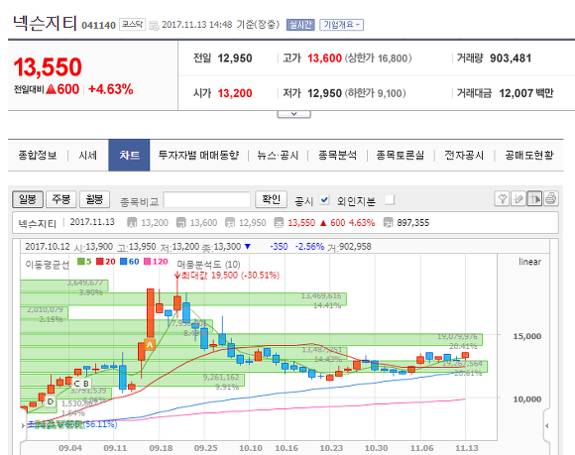
Task: Click the pin/indicator settings icon on the chart toolbar
Action: (502, 199)
